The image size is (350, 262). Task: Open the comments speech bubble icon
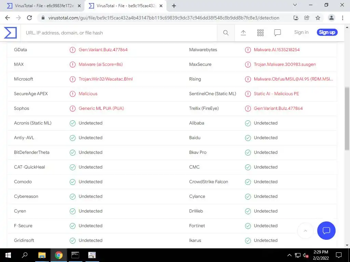coord(277,33)
